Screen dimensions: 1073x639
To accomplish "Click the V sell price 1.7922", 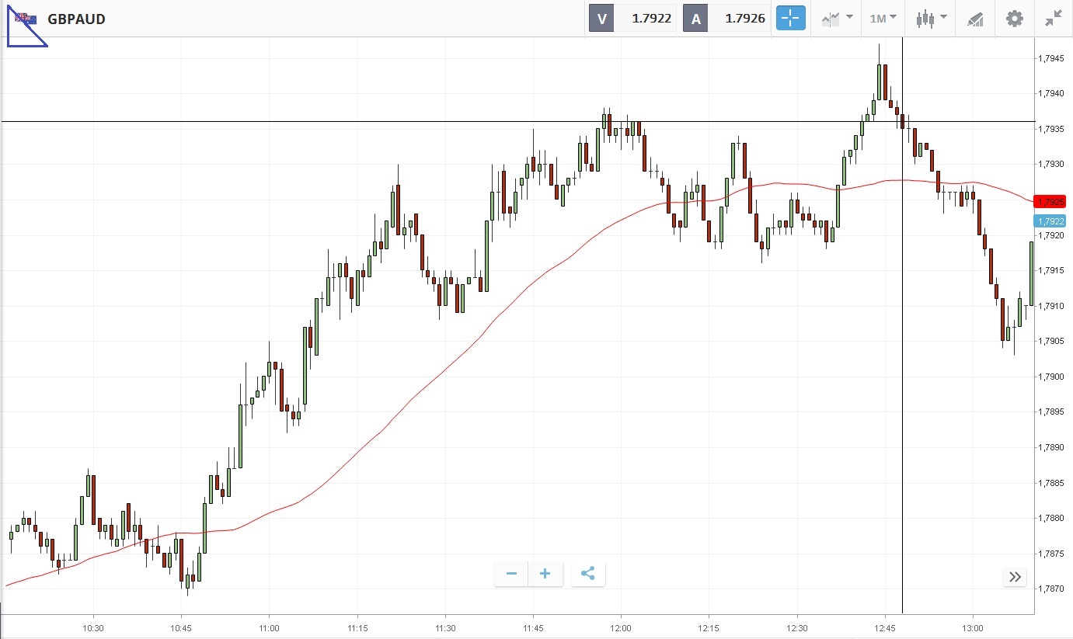I will tap(651, 19).
